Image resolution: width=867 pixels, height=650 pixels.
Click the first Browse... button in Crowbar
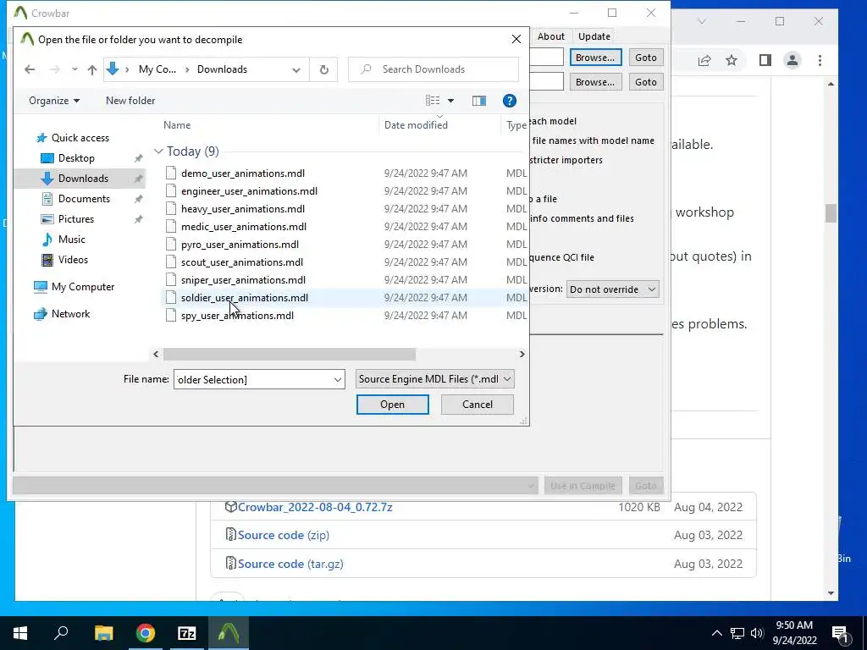pyautogui.click(x=595, y=58)
